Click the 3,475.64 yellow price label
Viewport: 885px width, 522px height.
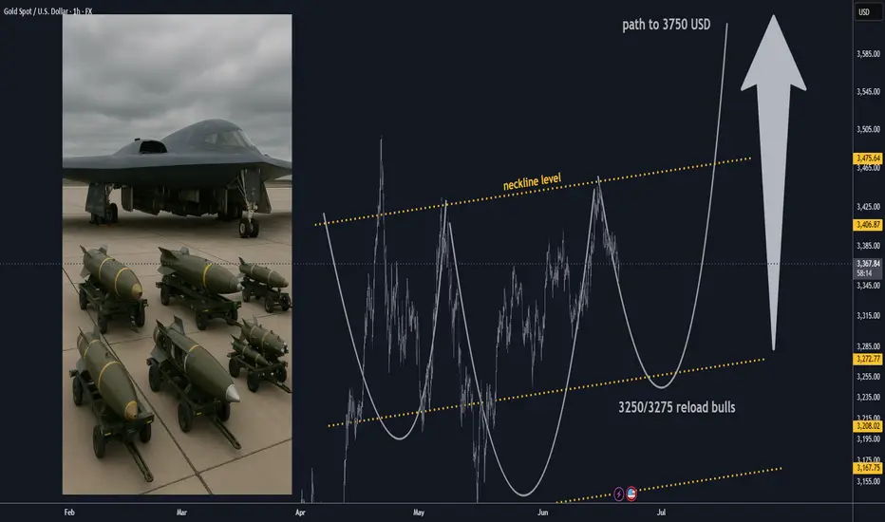point(868,158)
